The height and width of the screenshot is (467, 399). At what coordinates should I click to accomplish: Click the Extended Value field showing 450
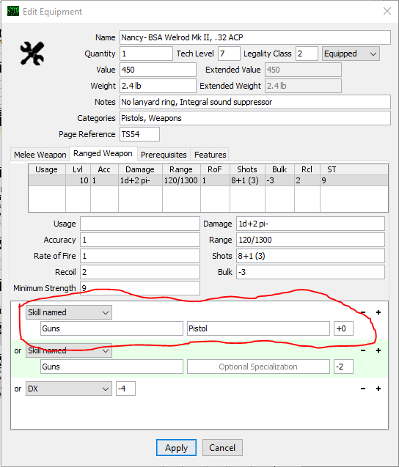(303, 70)
